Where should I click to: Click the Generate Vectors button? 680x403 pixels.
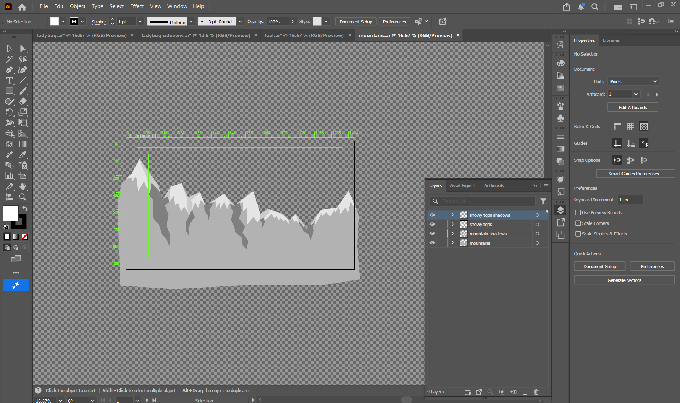click(624, 280)
